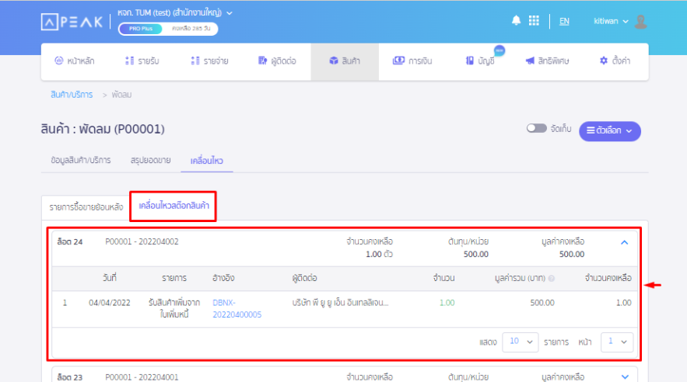The image size is (687, 382).
Task: Click the lot code P00001 - 202204001
Action: coord(142,377)
